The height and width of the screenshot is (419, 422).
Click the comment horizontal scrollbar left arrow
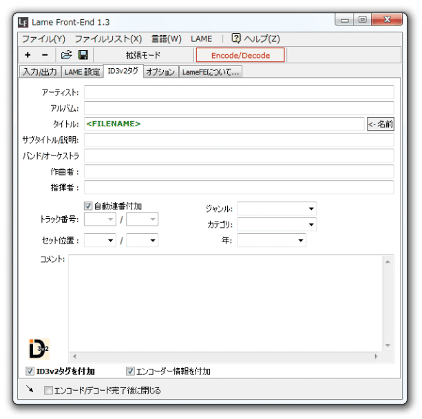tap(74, 356)
